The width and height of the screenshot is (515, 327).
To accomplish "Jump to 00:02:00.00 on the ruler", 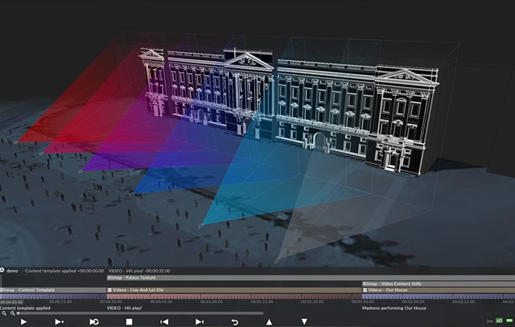I will (x=413, y=302).
